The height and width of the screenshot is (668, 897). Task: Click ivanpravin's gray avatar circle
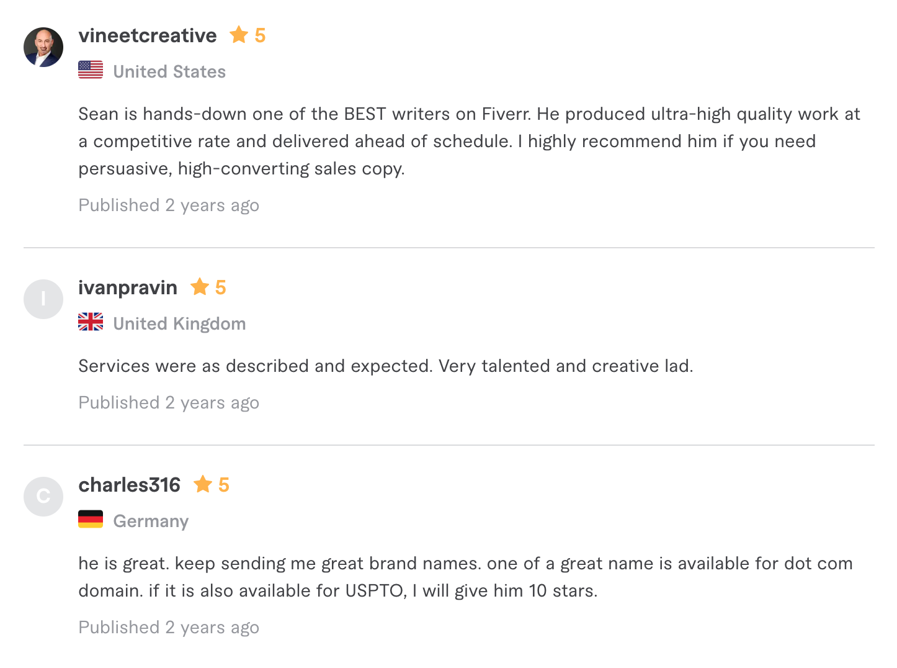click(43, 299)
